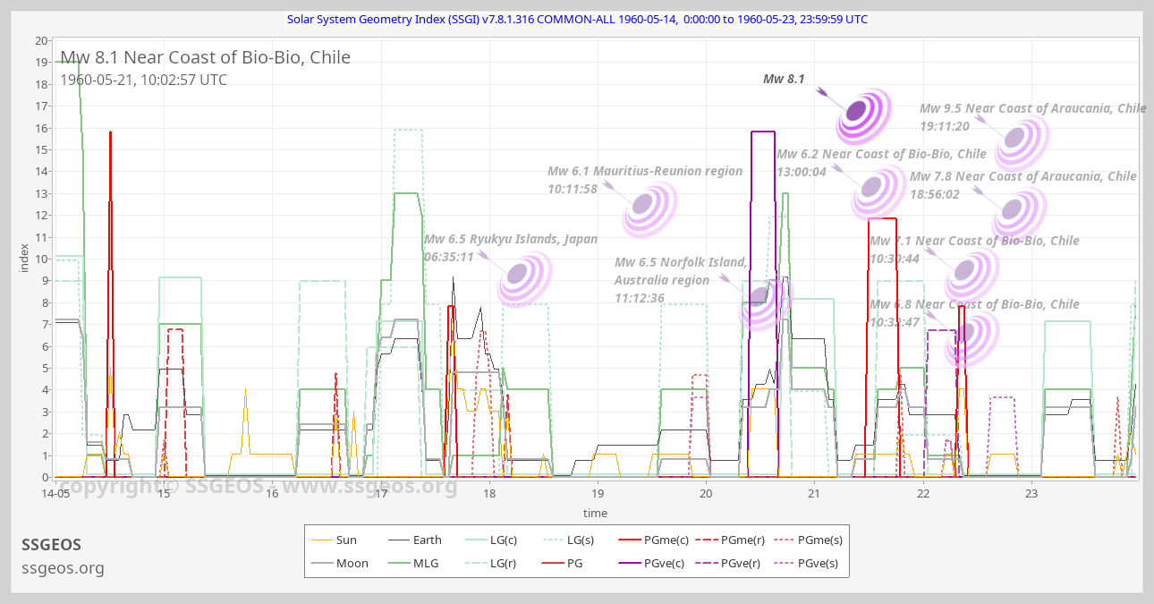The image size is (1154, 604).
Task: Click the '10:30:44' time label
Action: click(895, 259)
